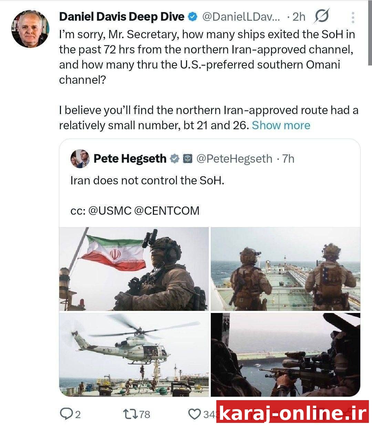View the Iranian flag soldier photo

[x=134, y=269]
